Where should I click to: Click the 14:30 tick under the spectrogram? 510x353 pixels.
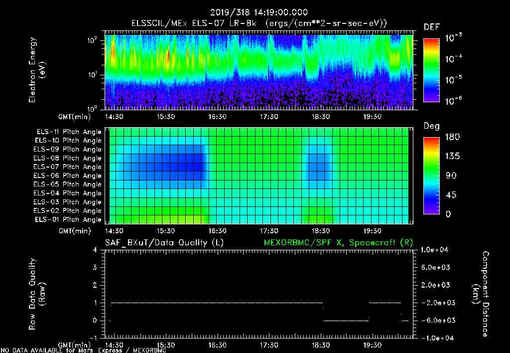pyautogui.click(x=114, y=117)
